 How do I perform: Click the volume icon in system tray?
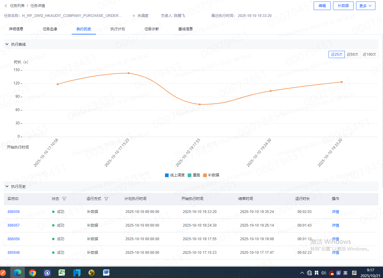(324, 273)
